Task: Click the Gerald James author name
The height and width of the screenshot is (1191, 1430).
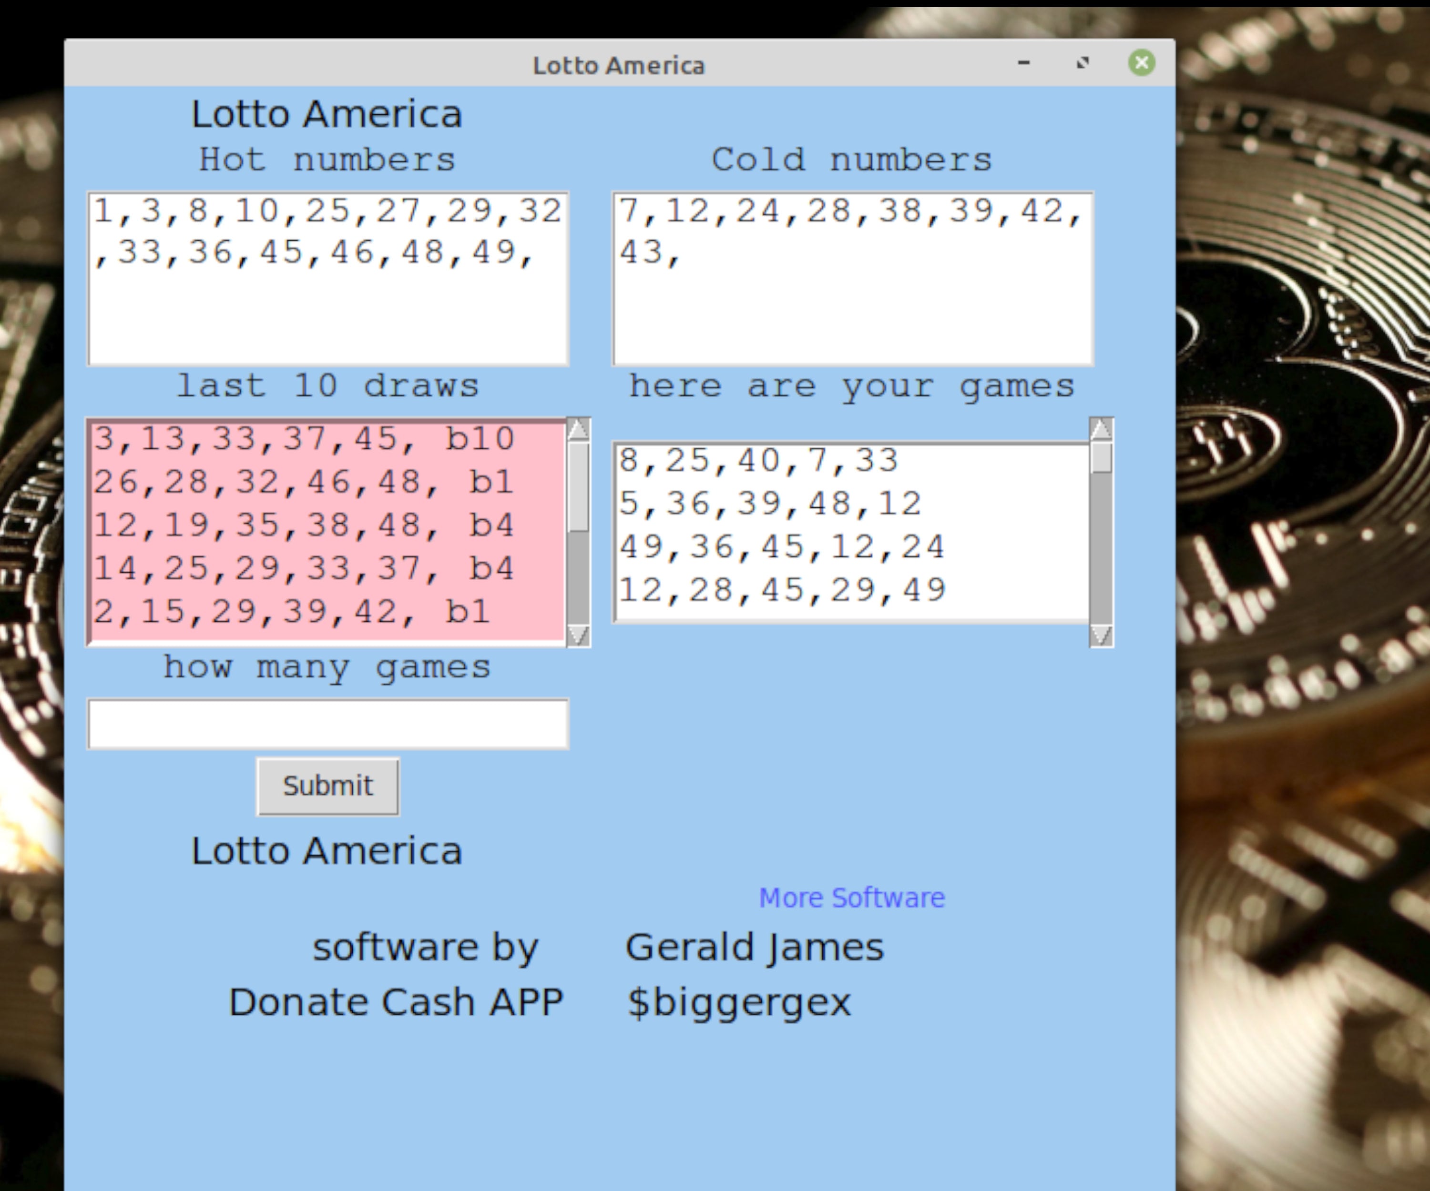Action: [x=755, y=948]
